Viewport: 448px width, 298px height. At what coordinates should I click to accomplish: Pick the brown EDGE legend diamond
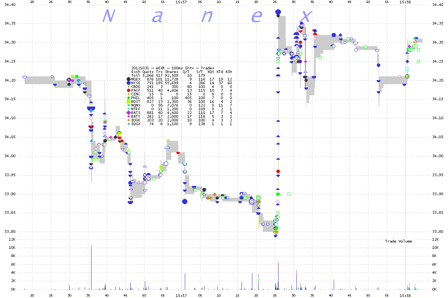pyautogui.click(x=129, y=120)
